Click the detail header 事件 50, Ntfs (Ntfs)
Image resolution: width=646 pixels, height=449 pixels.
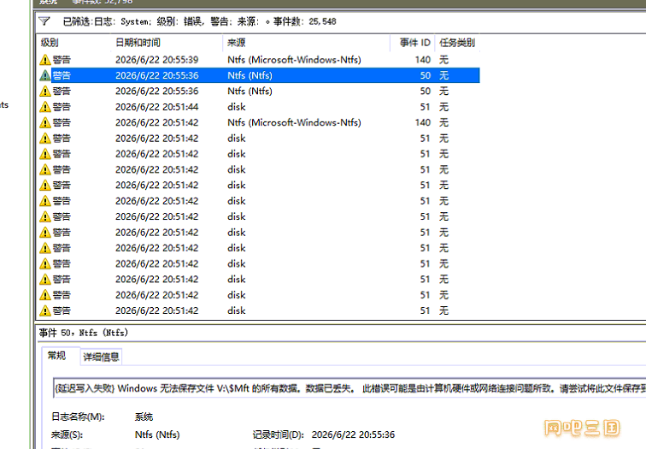point(84,333)
